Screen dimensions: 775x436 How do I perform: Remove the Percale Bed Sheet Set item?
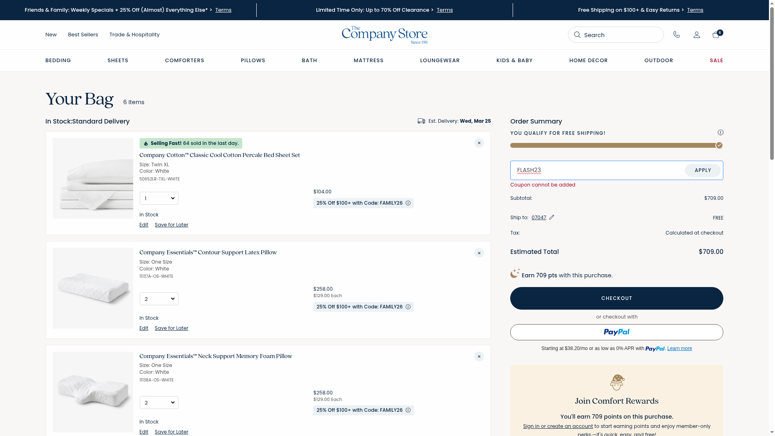[479, 143]
